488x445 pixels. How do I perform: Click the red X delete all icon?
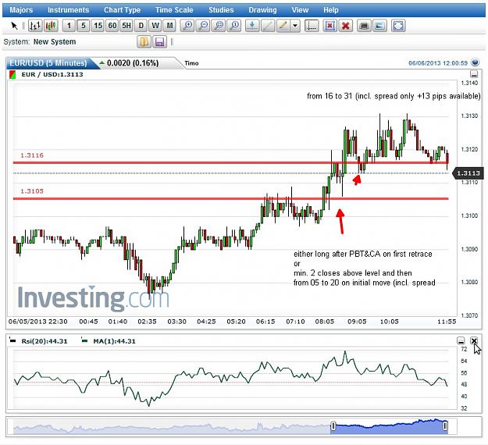pos(345,26)
